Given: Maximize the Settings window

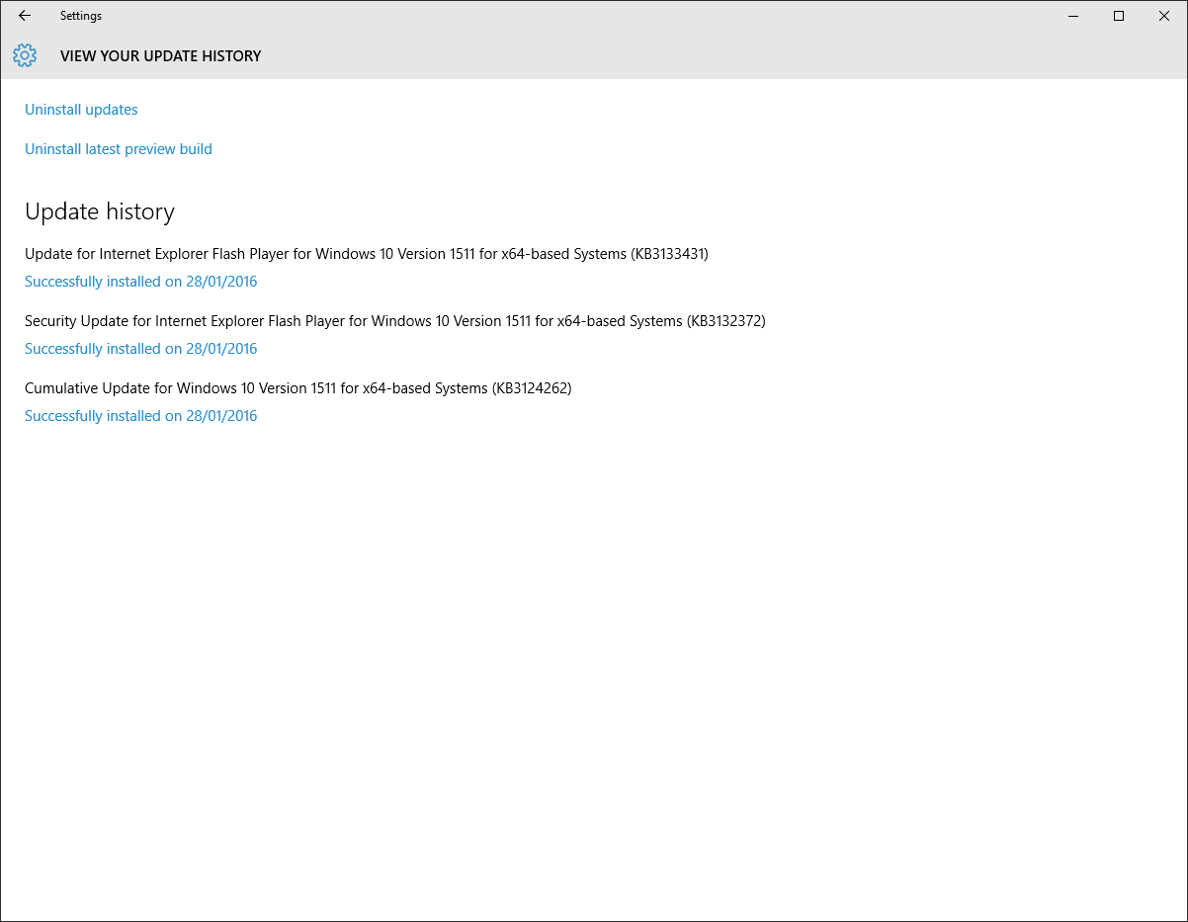Looking at the screenshot, I should click(x=1119, y=16).
